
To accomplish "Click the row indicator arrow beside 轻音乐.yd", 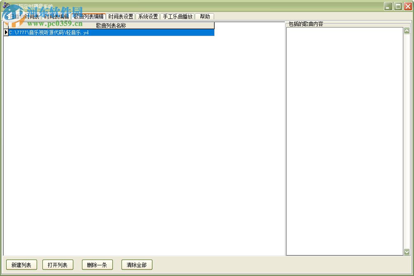I will click(6, 33).
